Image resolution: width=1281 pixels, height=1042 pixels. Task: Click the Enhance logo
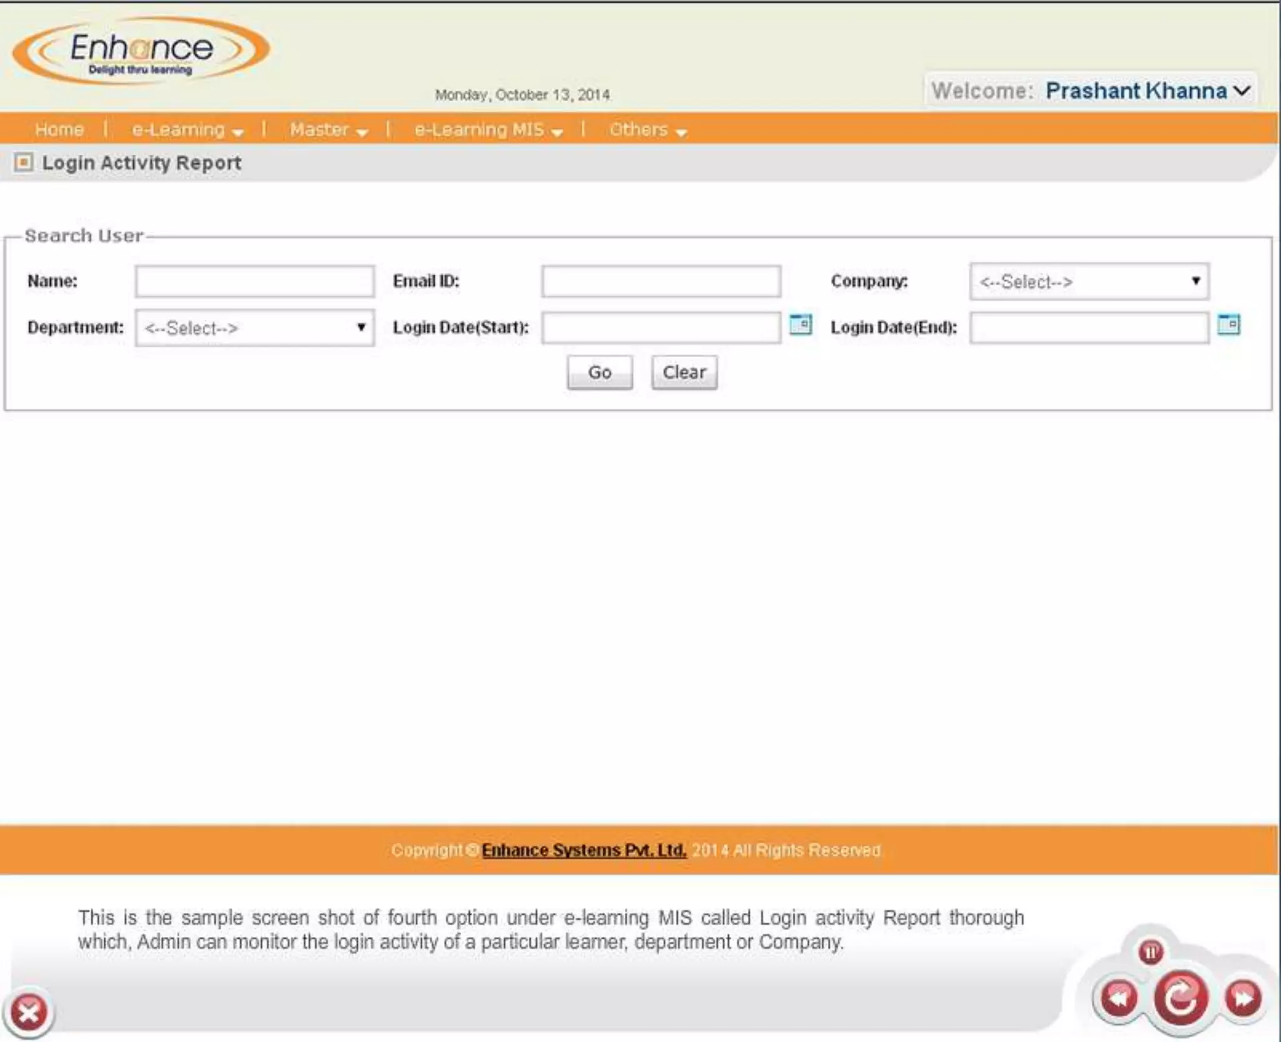pyautogui.click(x=141, y=51)
